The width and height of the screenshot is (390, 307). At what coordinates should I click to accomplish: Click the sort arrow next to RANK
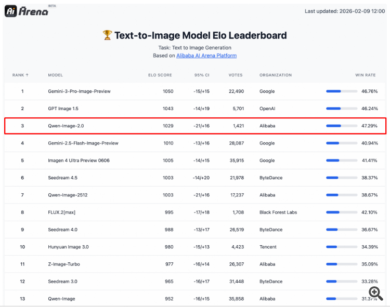(27, 75)
